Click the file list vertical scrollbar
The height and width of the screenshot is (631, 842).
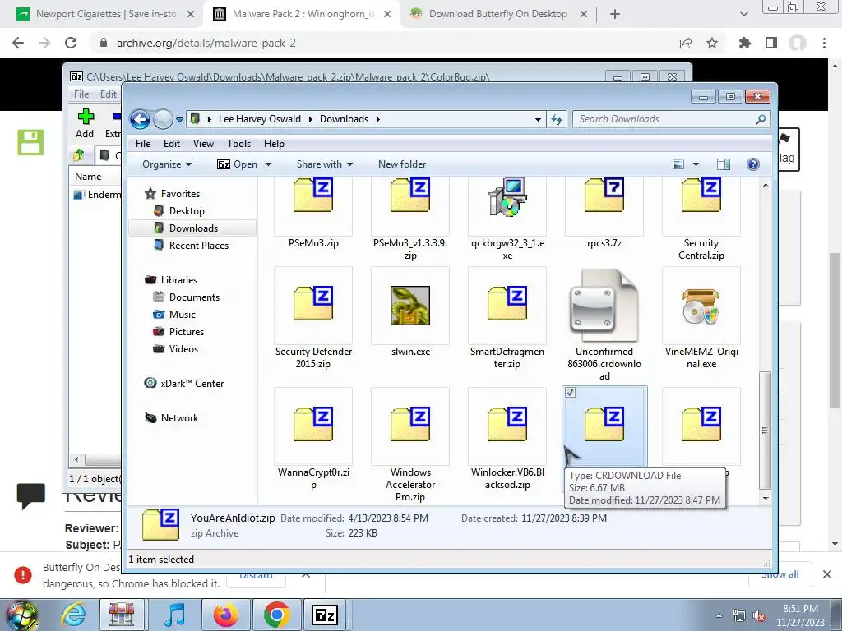(766, 429)
